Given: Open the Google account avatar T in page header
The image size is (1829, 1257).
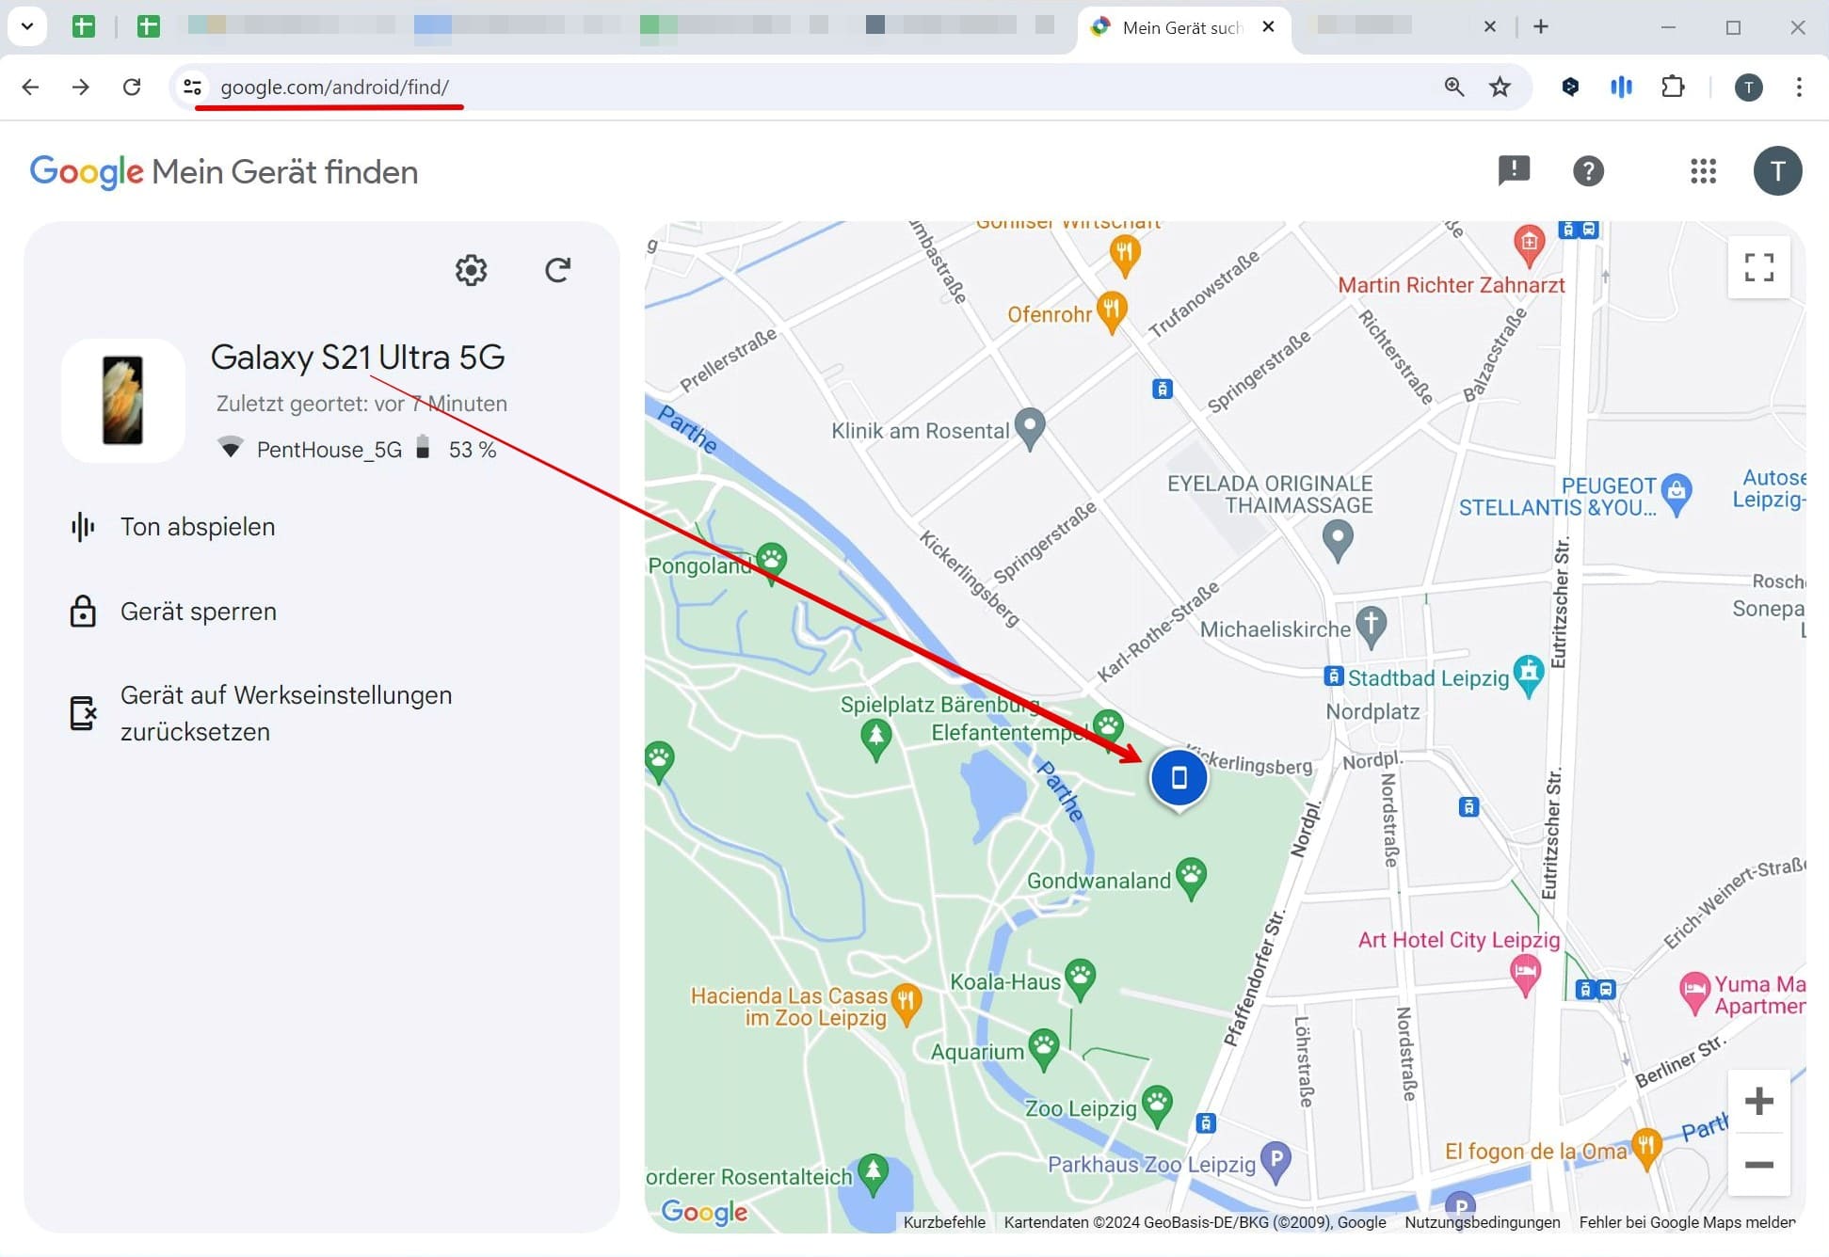Looking at the screenshot, I should pos(1777,171).
